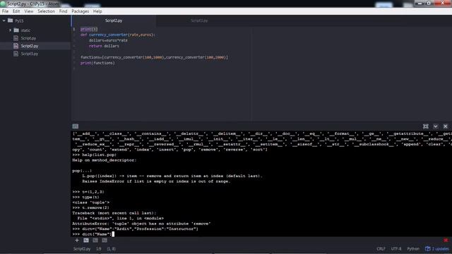Open the cursor position 1:9 indicator
The image size is (452, 254).
pos(99,249)
